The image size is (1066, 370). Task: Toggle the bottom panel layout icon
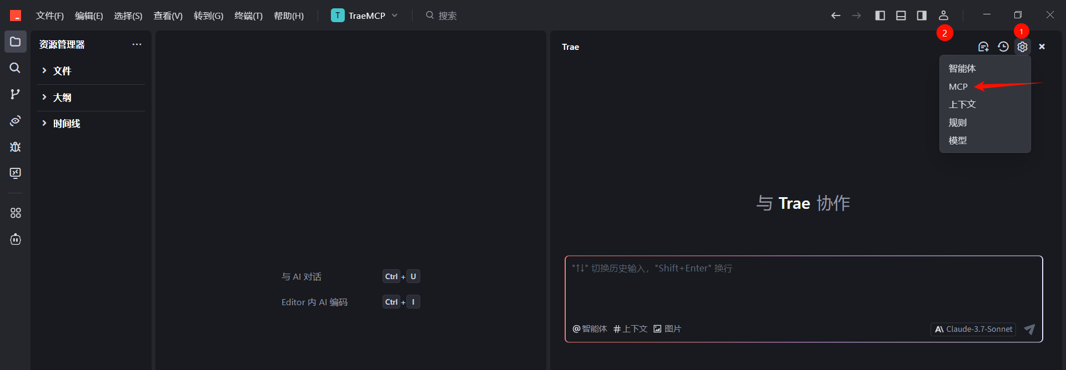coord(901,16)
